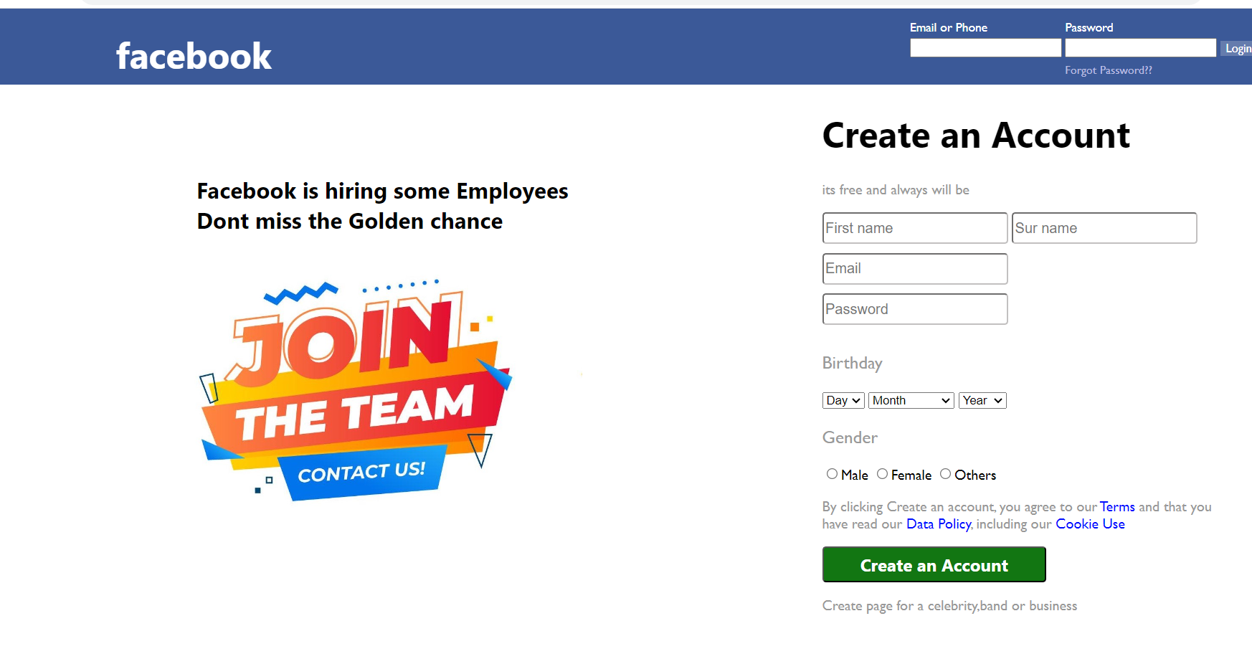Expand the Month birthday dropdown
This screenshot has width=1252, height=654.
click(x=911, y=400)
